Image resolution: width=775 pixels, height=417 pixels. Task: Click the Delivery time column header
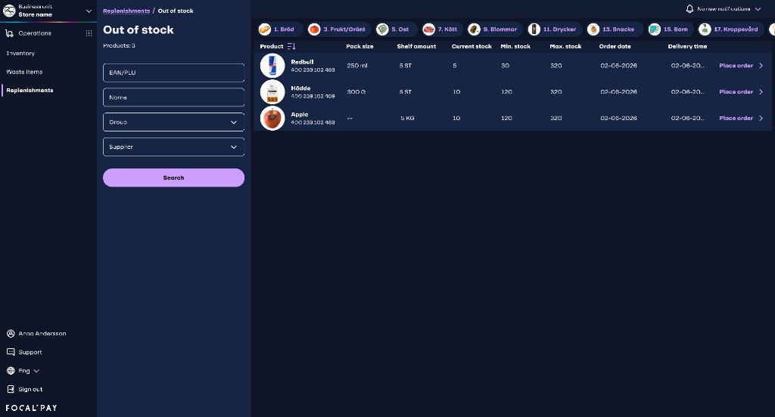click(687, 46)
